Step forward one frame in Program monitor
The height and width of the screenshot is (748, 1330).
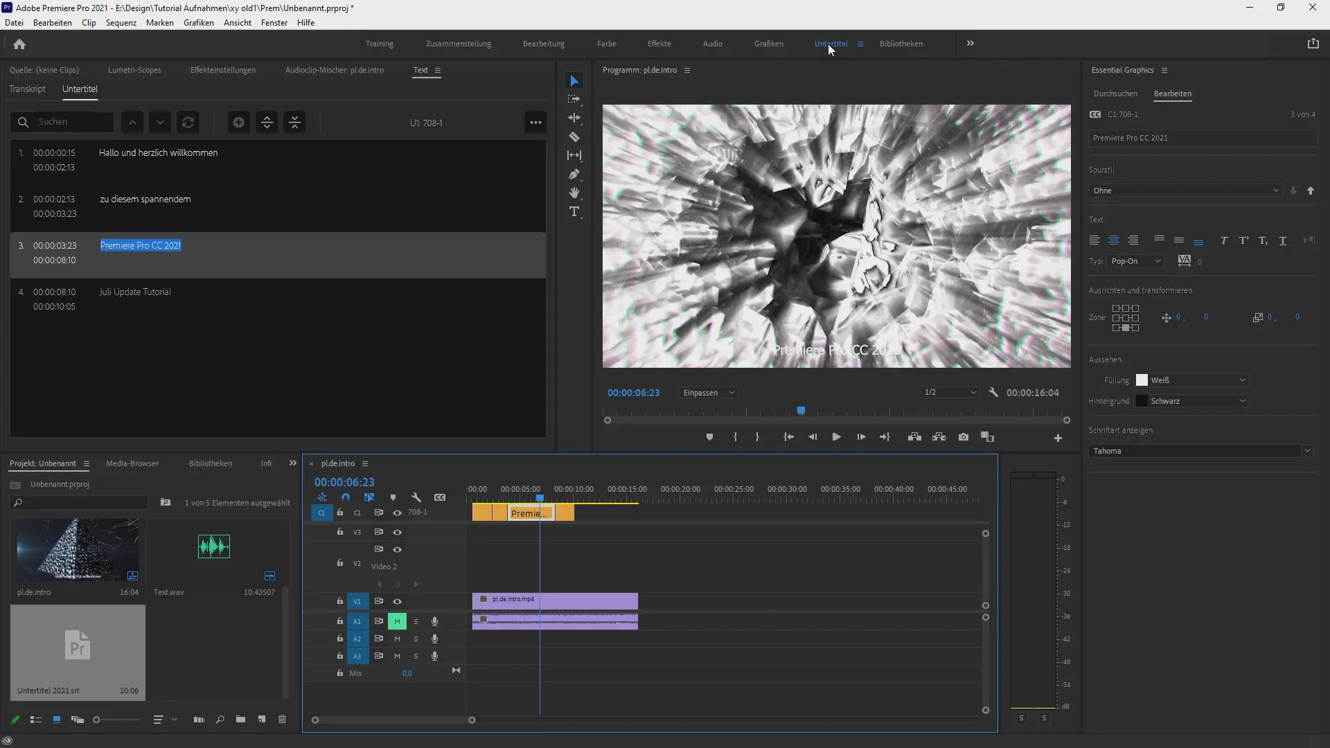[861, 437]
